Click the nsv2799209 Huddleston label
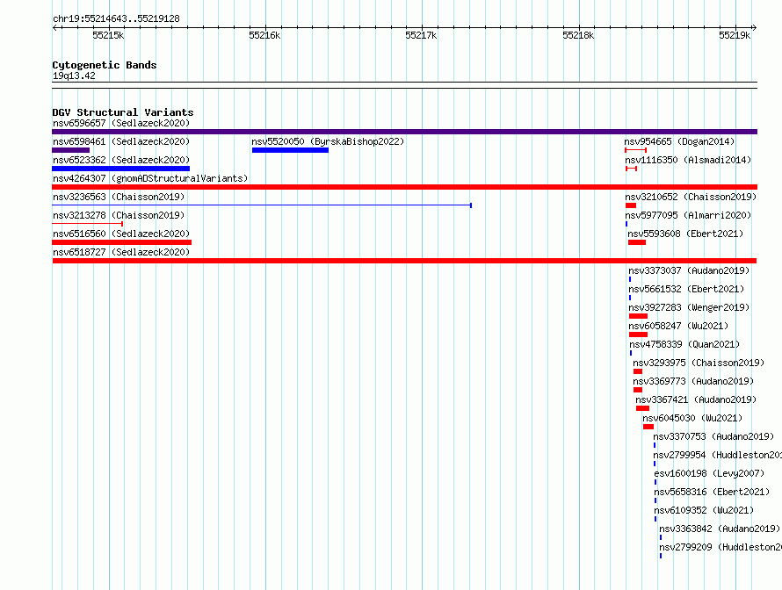This screenshot has width=782, height=590. point(720,547)
